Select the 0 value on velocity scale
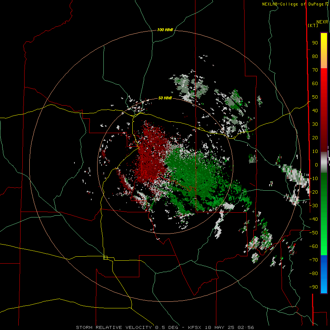The height and width of the screenshot is (330, 330). [x=316, y=165]
